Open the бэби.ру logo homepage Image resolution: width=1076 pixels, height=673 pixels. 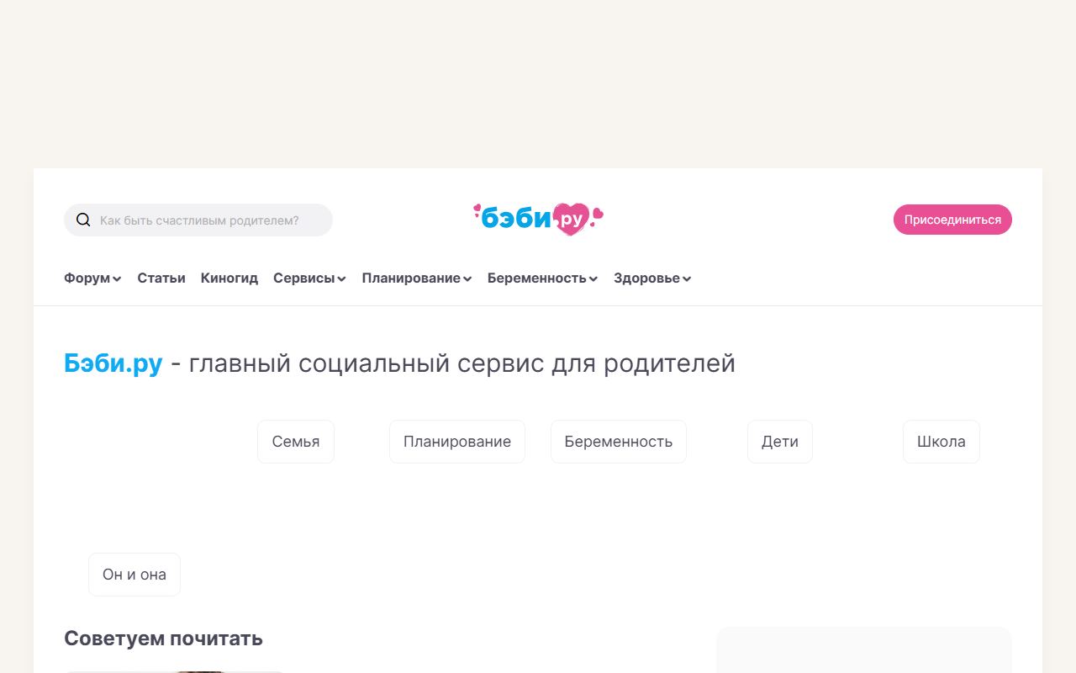click(x=538, y=220)
